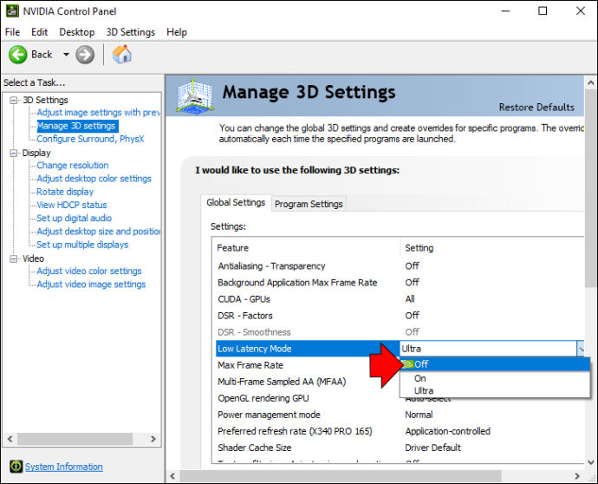
Task: Open Adjust video color settings
Action: 89,271
